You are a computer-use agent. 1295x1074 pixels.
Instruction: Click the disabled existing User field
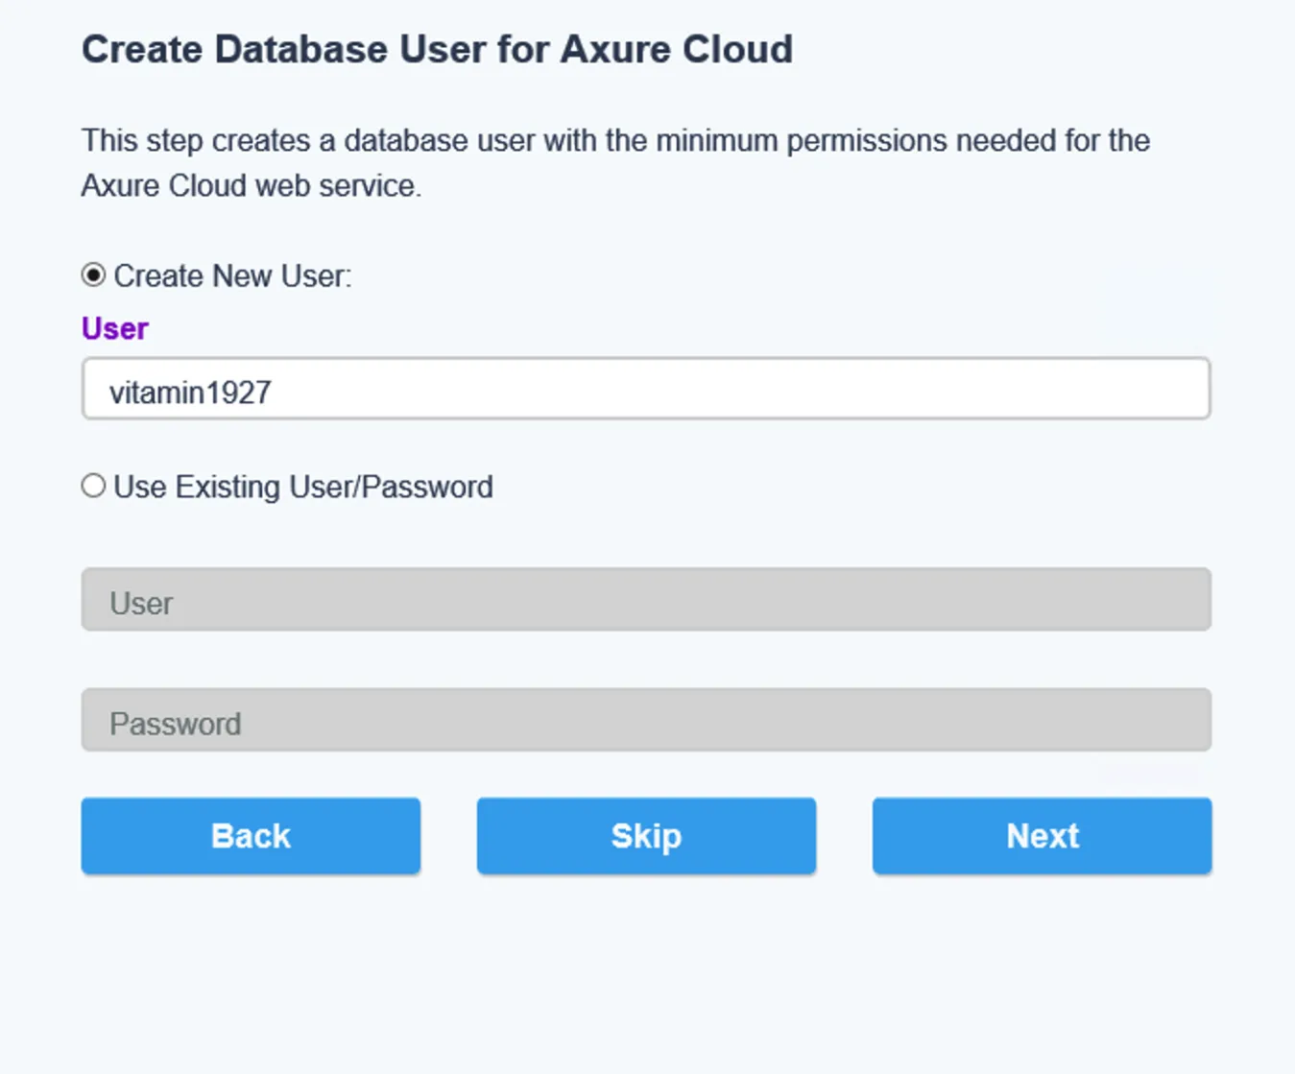point(645,599)
